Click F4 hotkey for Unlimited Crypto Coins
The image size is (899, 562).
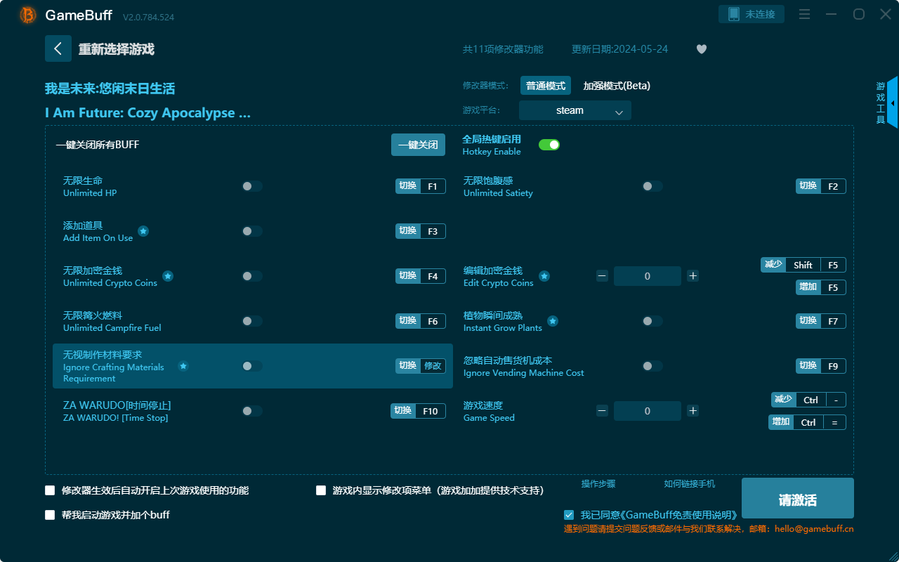click(421, 276)
